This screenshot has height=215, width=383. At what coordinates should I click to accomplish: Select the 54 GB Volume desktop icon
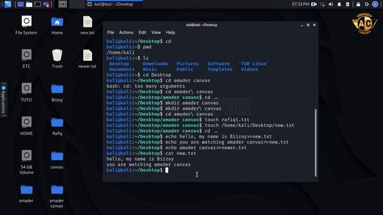click(x=26, y=162)
